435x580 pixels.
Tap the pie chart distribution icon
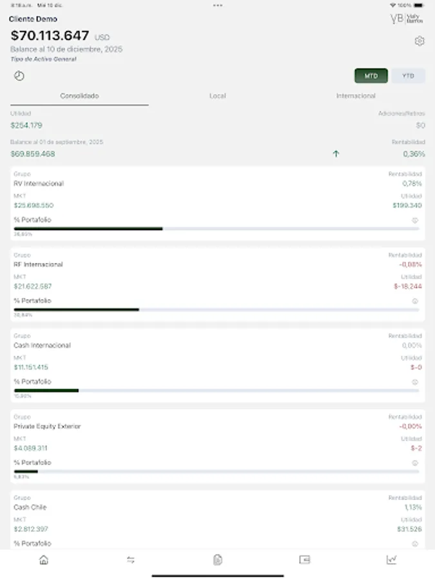pos(19,76)
